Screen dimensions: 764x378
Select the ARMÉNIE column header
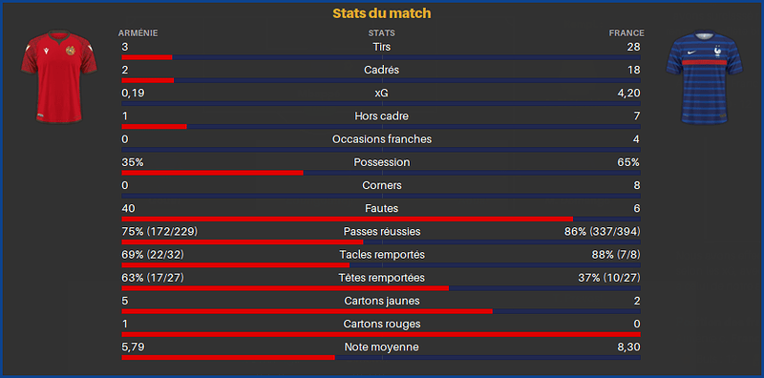(x=138, y=33)
